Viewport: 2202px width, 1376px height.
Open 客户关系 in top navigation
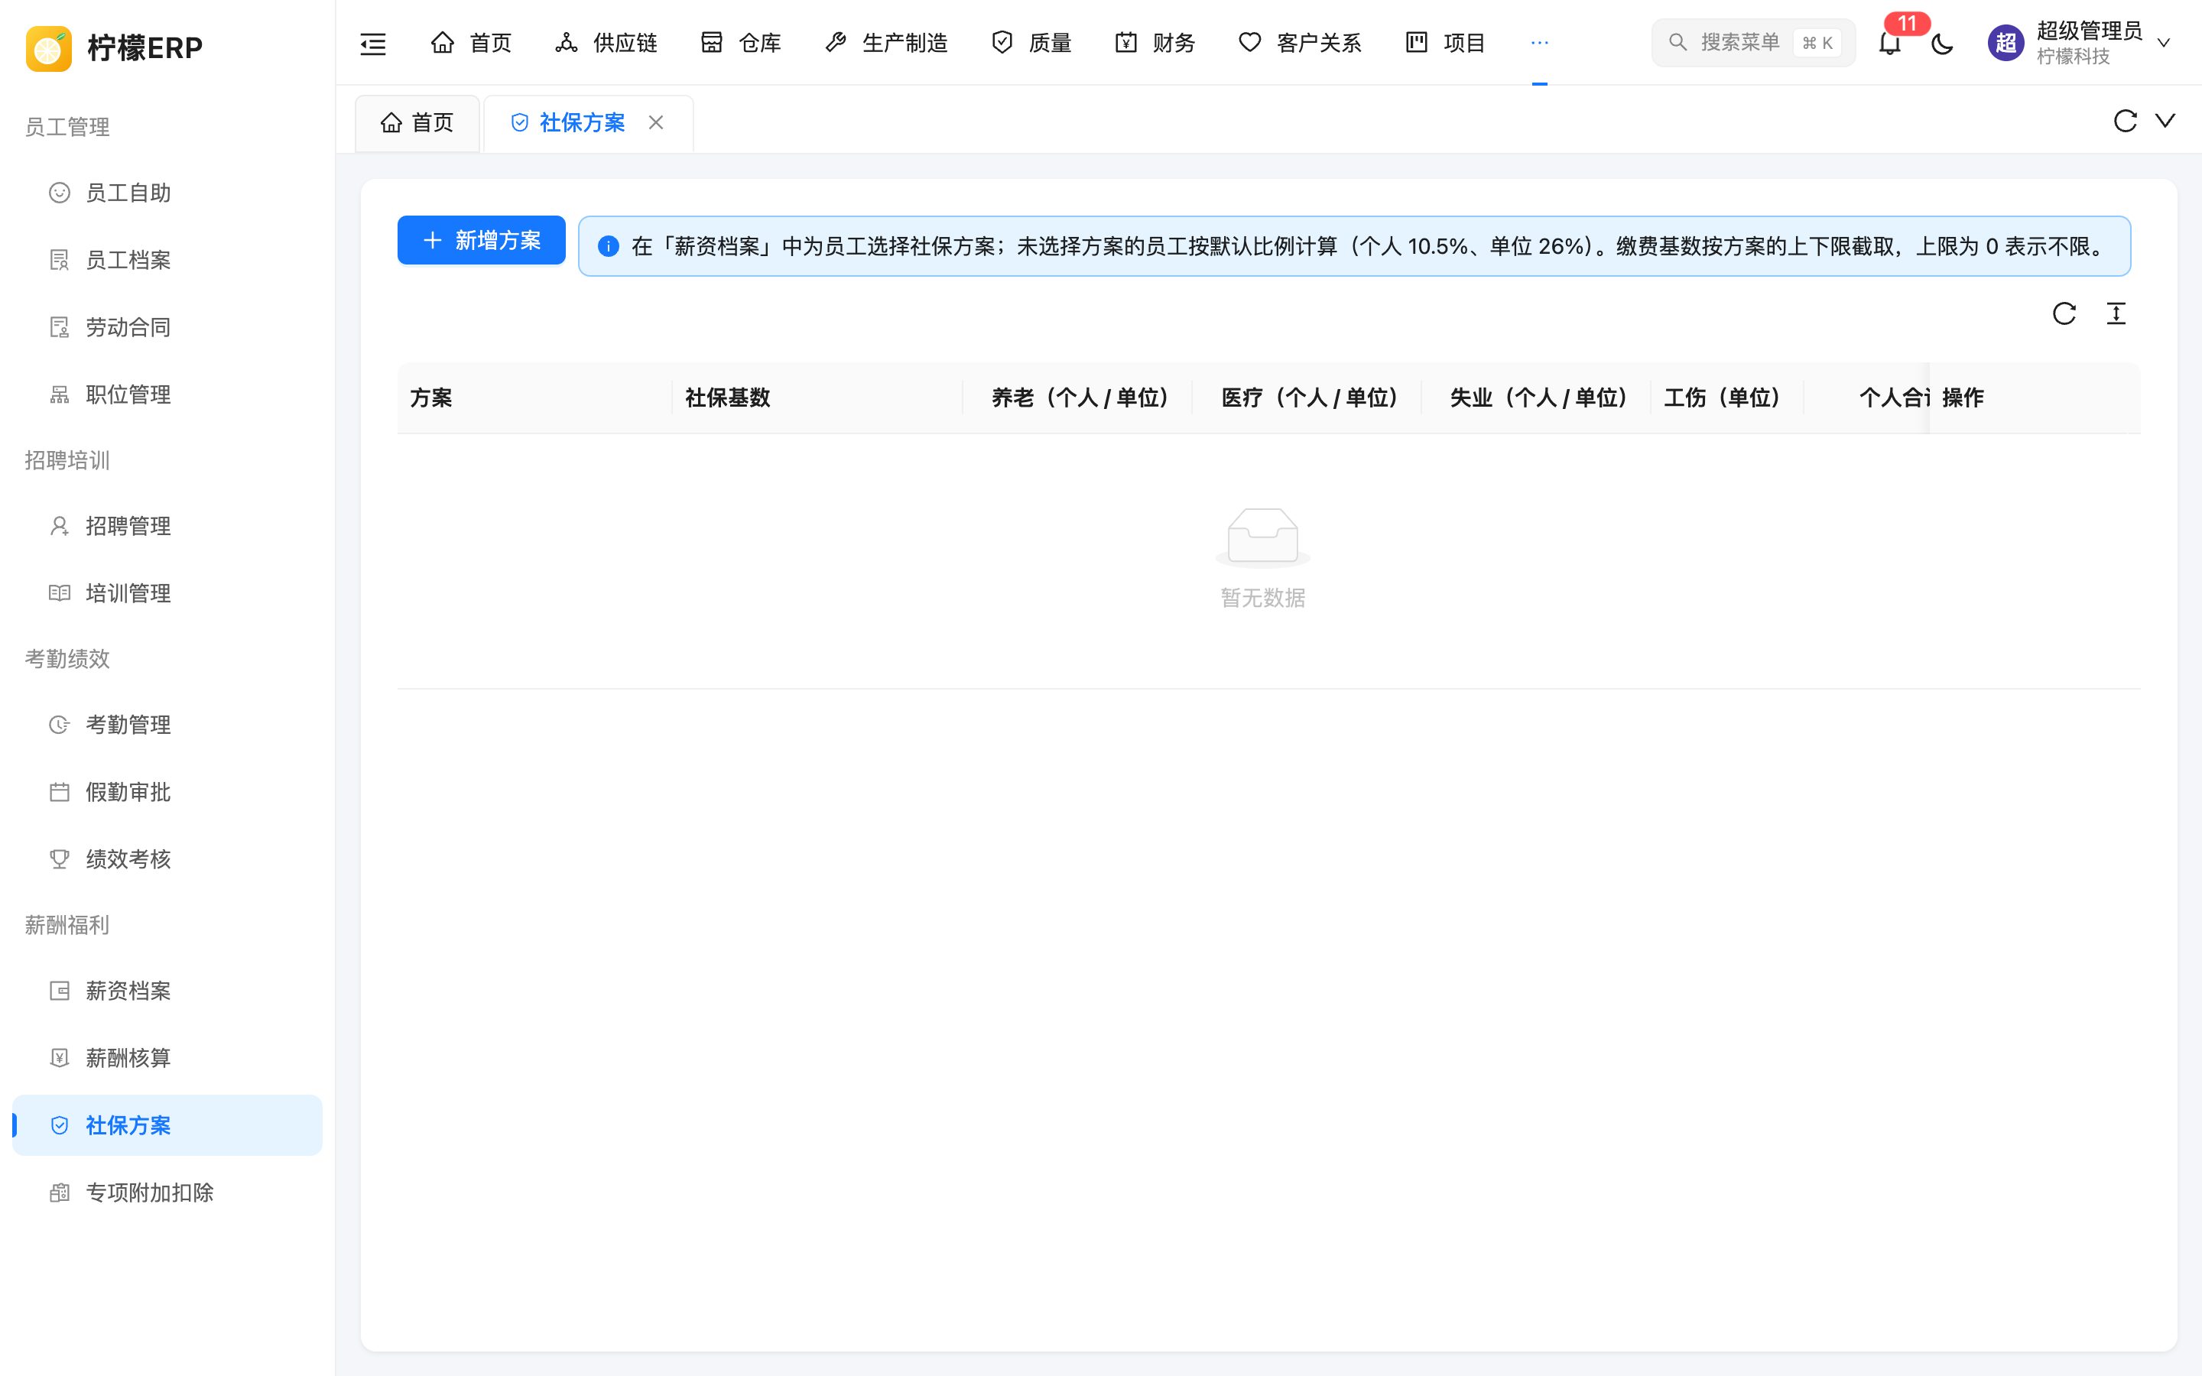coord(1299,43)
